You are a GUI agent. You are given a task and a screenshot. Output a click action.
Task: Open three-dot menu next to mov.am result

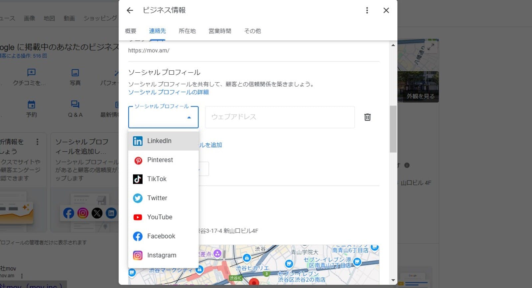pos(22,276)
